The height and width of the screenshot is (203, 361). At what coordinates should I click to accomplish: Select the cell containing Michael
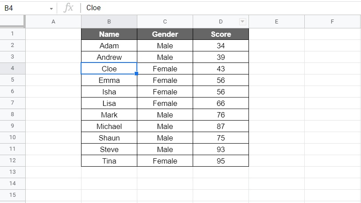pos(109,126)
